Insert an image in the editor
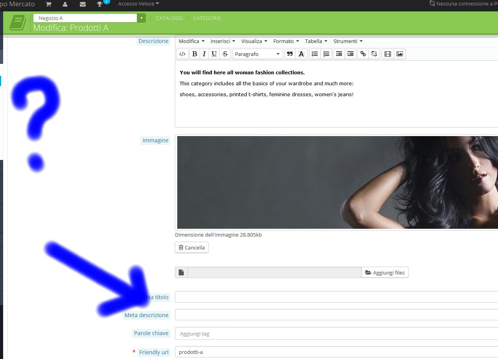 click(x=400, y=54)
